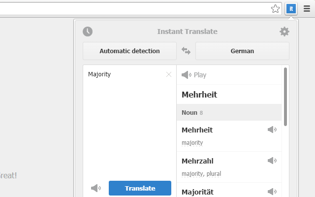This screenshot has width=315, height=197.
Task: Clear the Majority input text
Action: [169, 74]
